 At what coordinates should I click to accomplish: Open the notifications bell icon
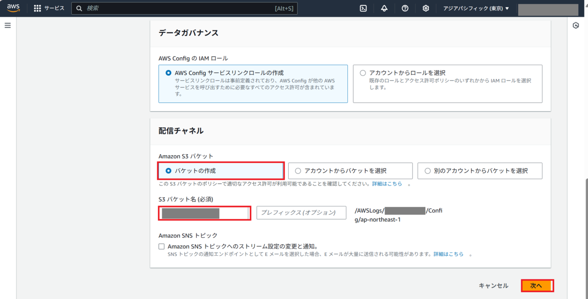pos(384,8)
